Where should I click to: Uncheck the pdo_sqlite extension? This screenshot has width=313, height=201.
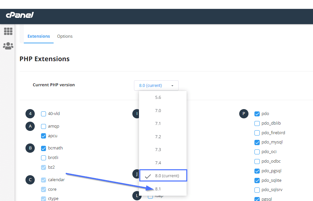257,181
